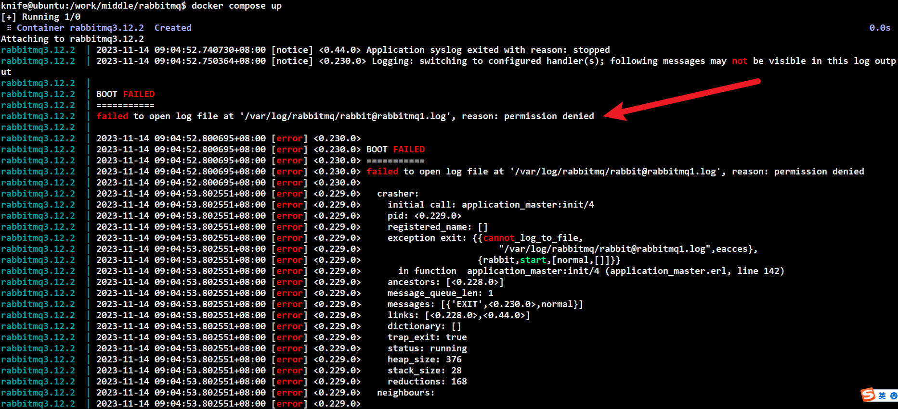Click 'Application syslog exited with reason: stopped'
This screenshot has height=409, width=898.
click(488, 50)
